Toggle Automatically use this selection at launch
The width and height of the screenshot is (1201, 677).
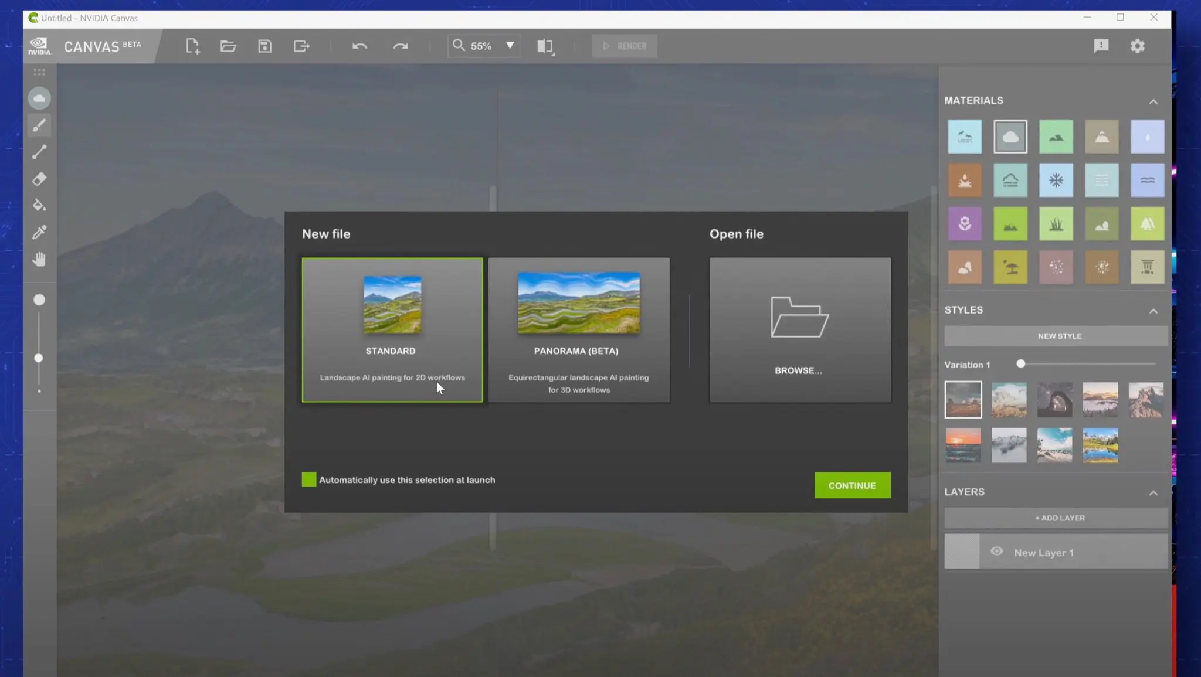tap(309, 479)
